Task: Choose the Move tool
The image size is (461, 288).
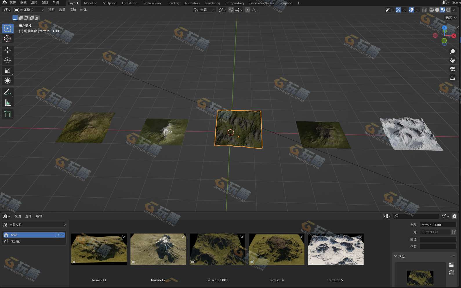Action: 8,50
